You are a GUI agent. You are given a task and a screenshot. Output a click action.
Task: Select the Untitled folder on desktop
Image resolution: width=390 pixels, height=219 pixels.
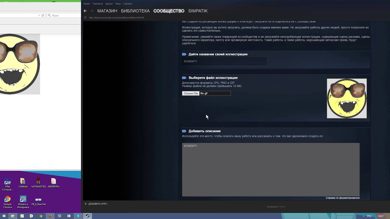[23, 183]
